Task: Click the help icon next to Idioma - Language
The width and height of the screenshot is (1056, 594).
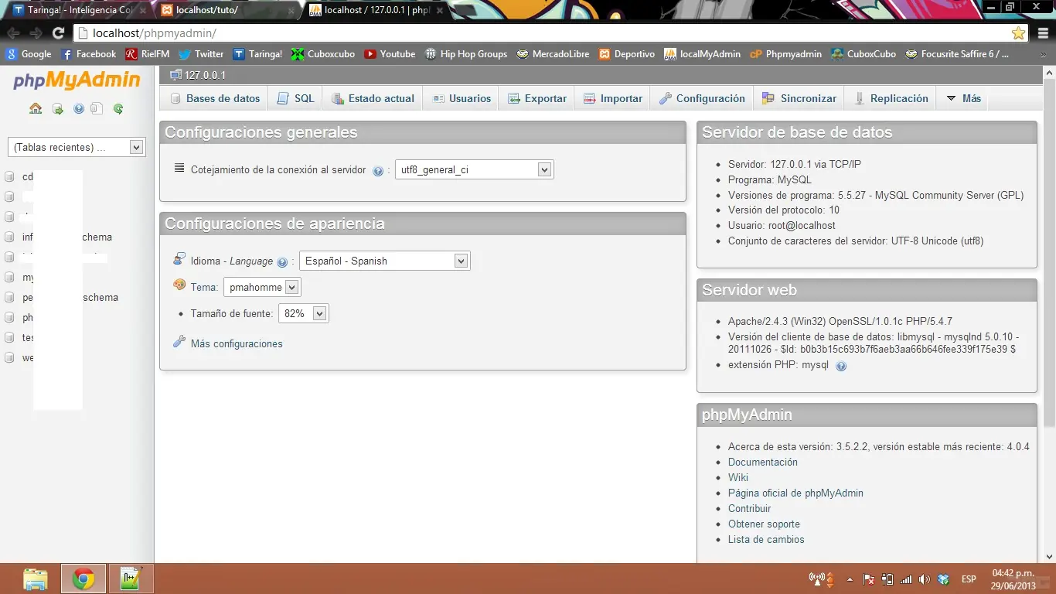Action: (282, 262)
